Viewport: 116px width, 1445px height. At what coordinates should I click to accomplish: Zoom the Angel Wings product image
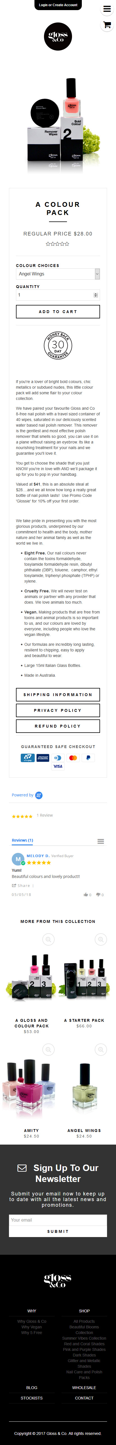[x=101, y=1049]
